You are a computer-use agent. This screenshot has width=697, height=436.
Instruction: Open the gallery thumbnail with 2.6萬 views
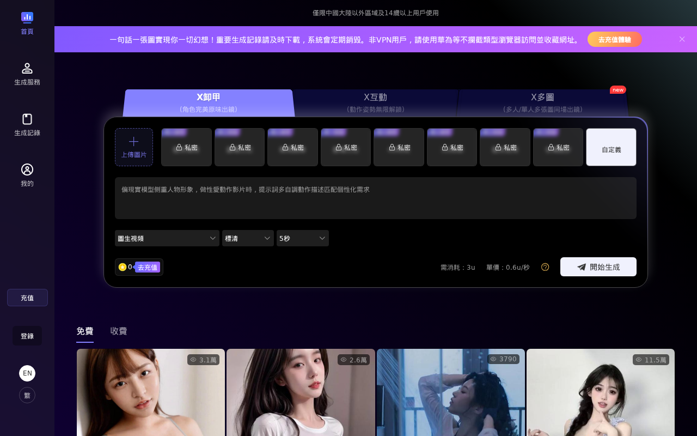(x=301, y=392)
